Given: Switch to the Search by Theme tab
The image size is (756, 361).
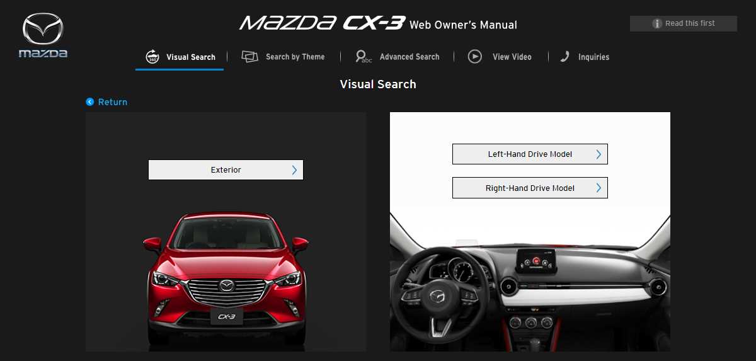Looking at the screenshot, I should (295, 57).
